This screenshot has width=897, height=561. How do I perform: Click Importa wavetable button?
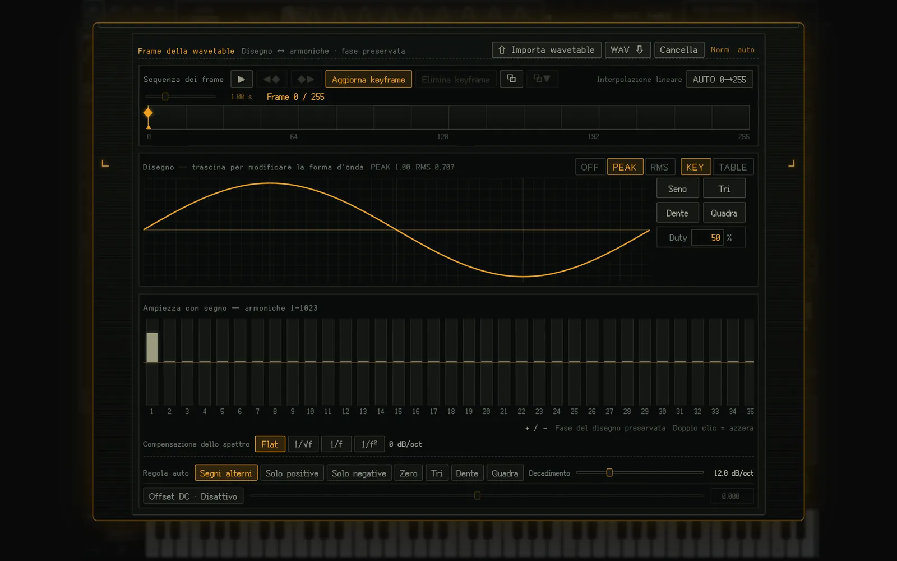click(x=547, y=50)
